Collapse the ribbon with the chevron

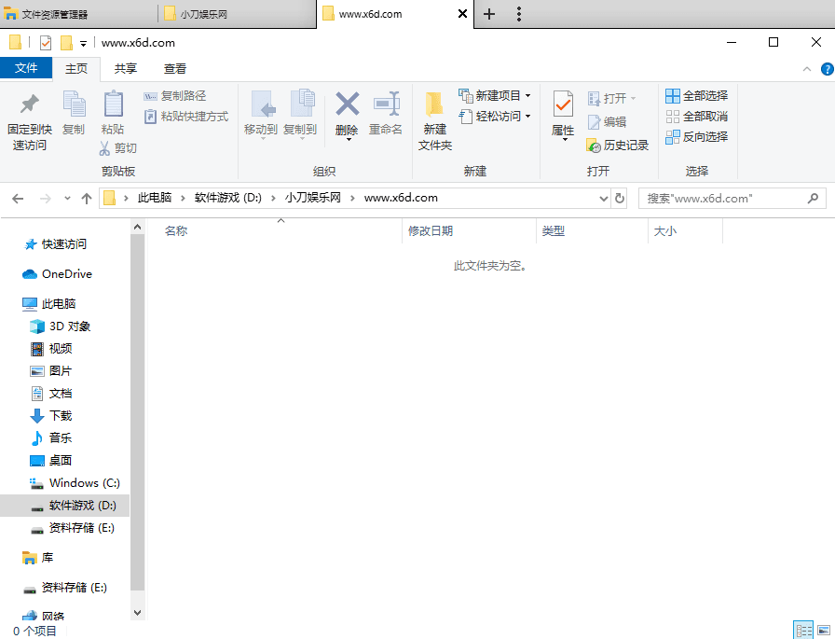[807, 69]
